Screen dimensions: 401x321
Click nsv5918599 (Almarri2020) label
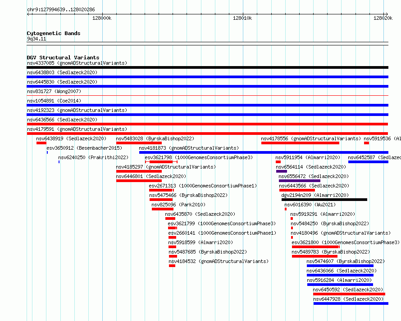200,242
